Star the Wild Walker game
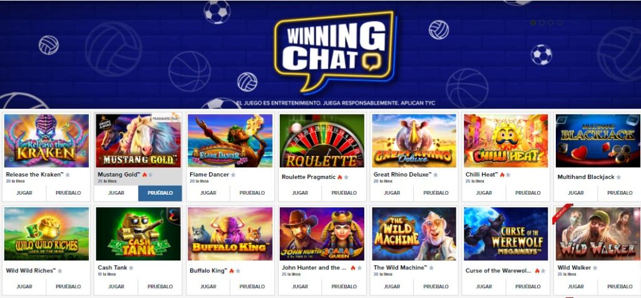 595,268
